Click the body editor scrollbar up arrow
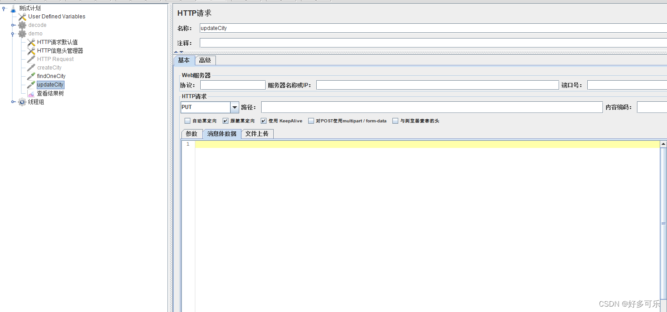The image size is (667, 312). (x=663, y=144)
